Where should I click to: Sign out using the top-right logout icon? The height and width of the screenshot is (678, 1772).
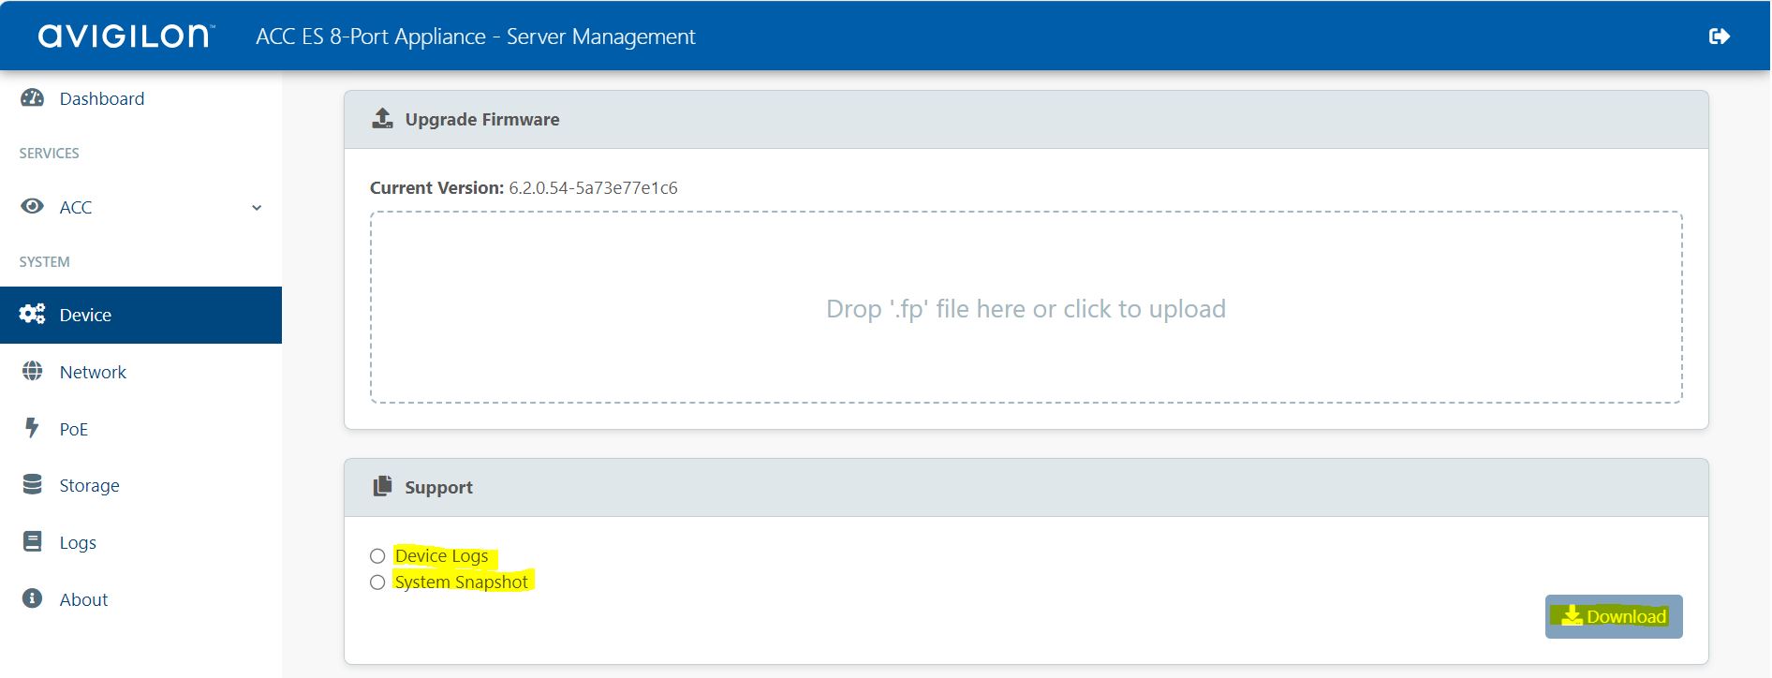point(1719,37)
